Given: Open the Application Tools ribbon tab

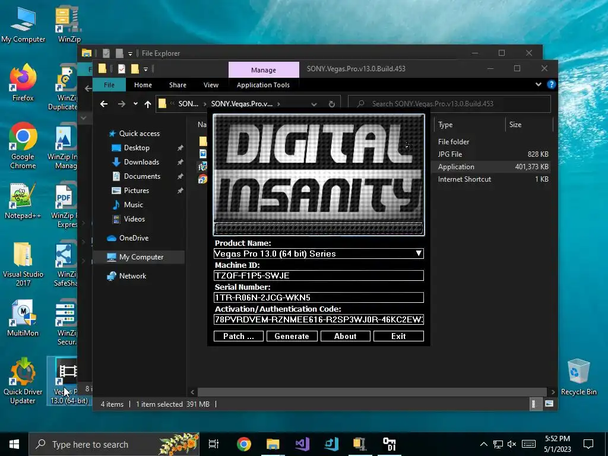Looking at the screenshot, I should [x=263, y=85].
